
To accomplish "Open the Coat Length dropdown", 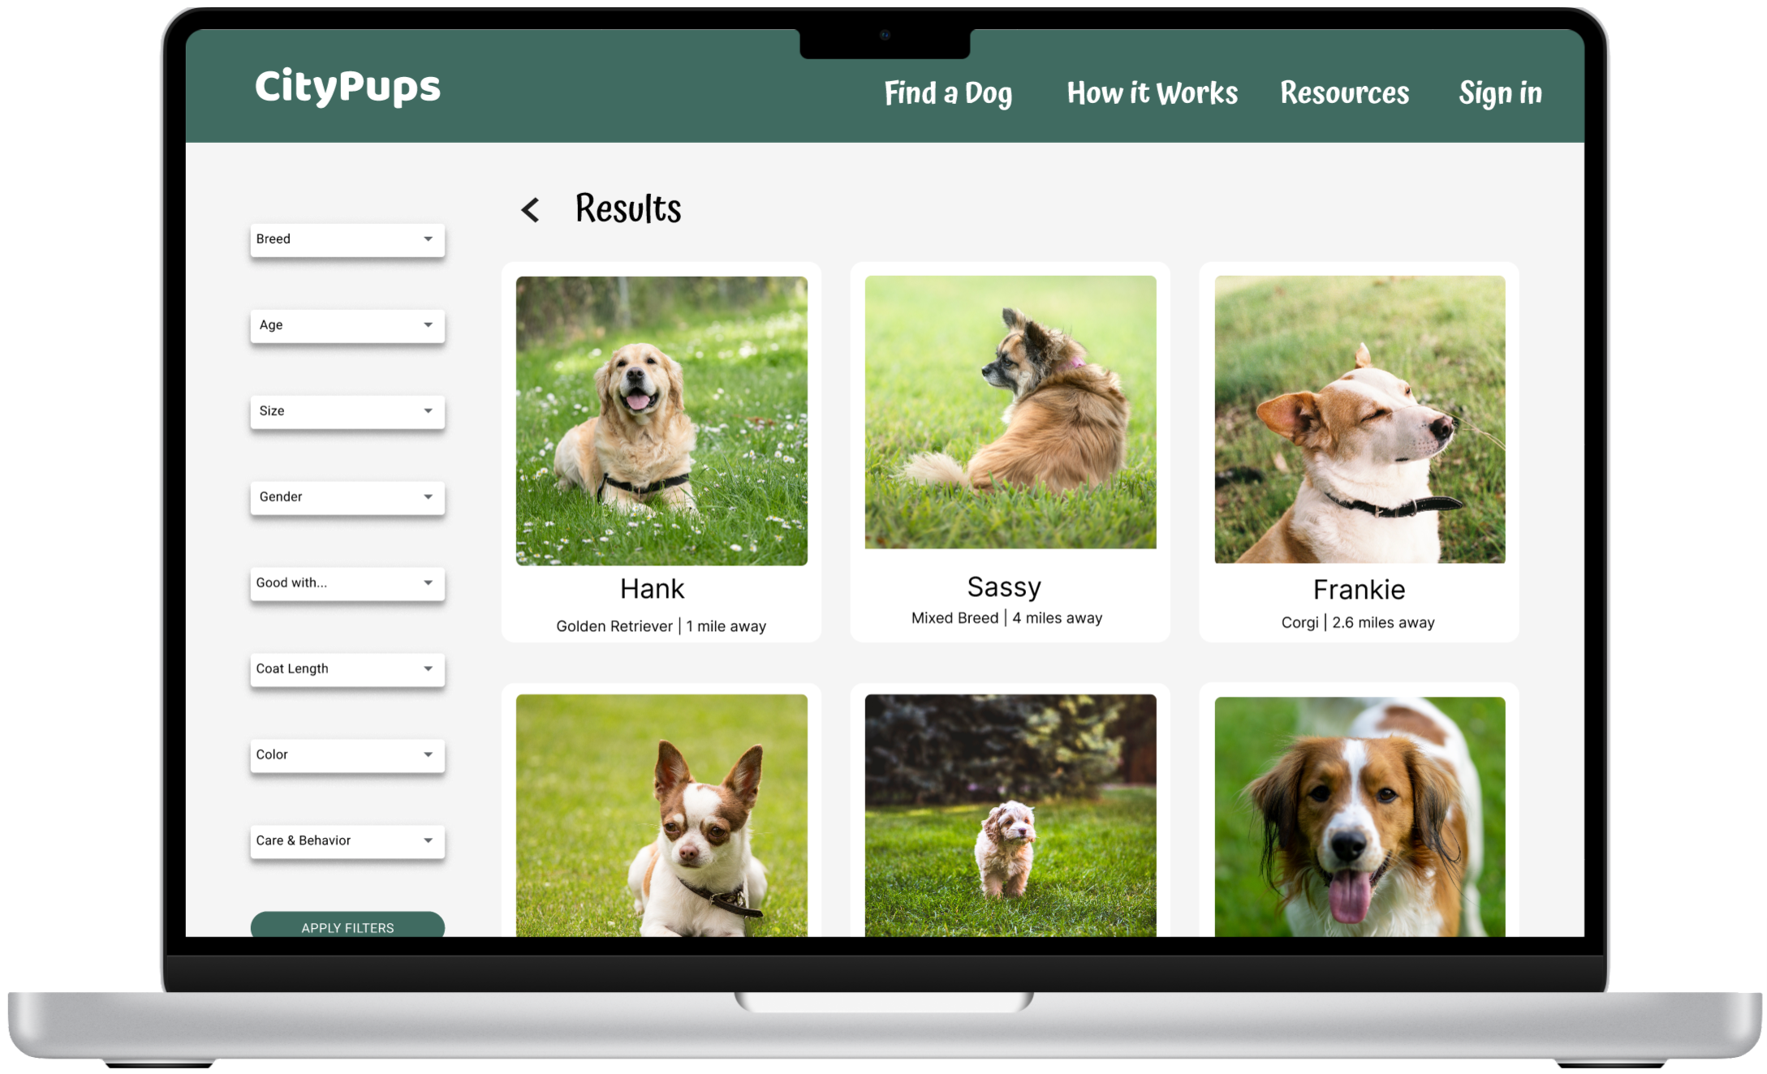I will [347, 669].
